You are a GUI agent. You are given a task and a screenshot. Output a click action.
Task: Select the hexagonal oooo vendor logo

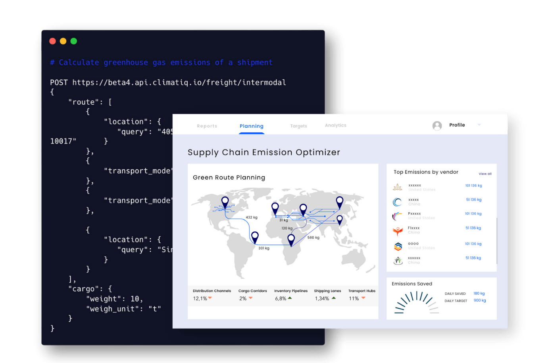pyautogui.click(x=398, y=245)
